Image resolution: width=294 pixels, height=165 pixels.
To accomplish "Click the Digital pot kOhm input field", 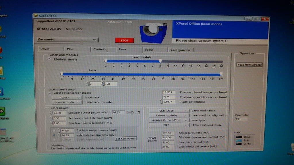I will pyautogui.click(x=169, y=102).
